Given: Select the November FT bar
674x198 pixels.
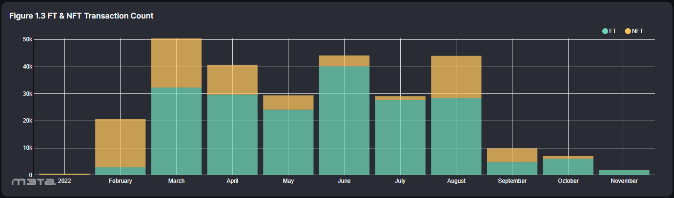Looking at the screenshot, I should coord(624,172).
